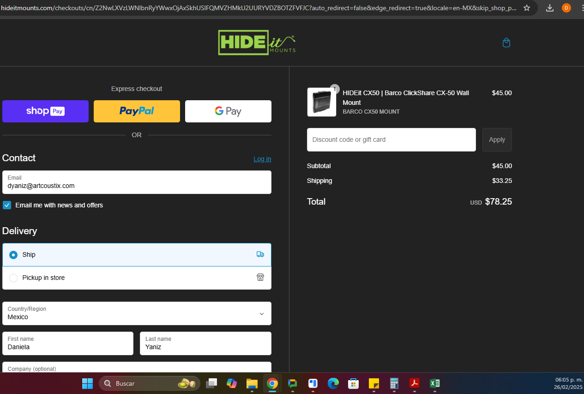Open the taskbar clock and date
Image resolution: width=584 pixels, height=394 pixels.
click(x=568, y=383)
